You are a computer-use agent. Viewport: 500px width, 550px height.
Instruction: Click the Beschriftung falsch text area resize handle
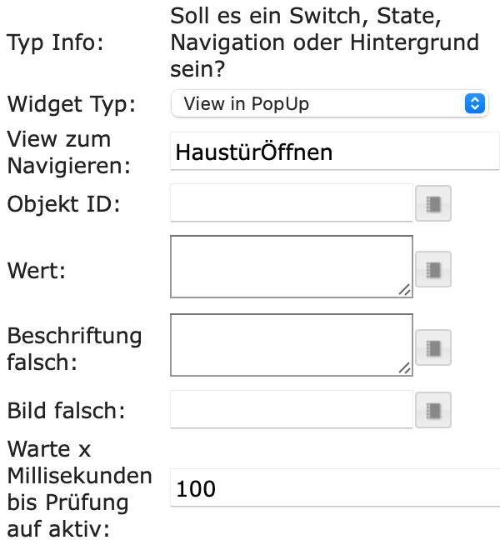coord(405,367)
